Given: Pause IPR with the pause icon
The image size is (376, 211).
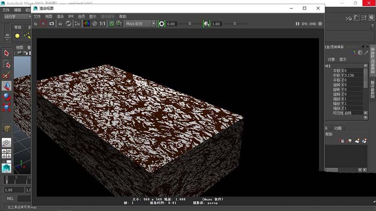Looking at the screenshot, I should click(297, 23).
